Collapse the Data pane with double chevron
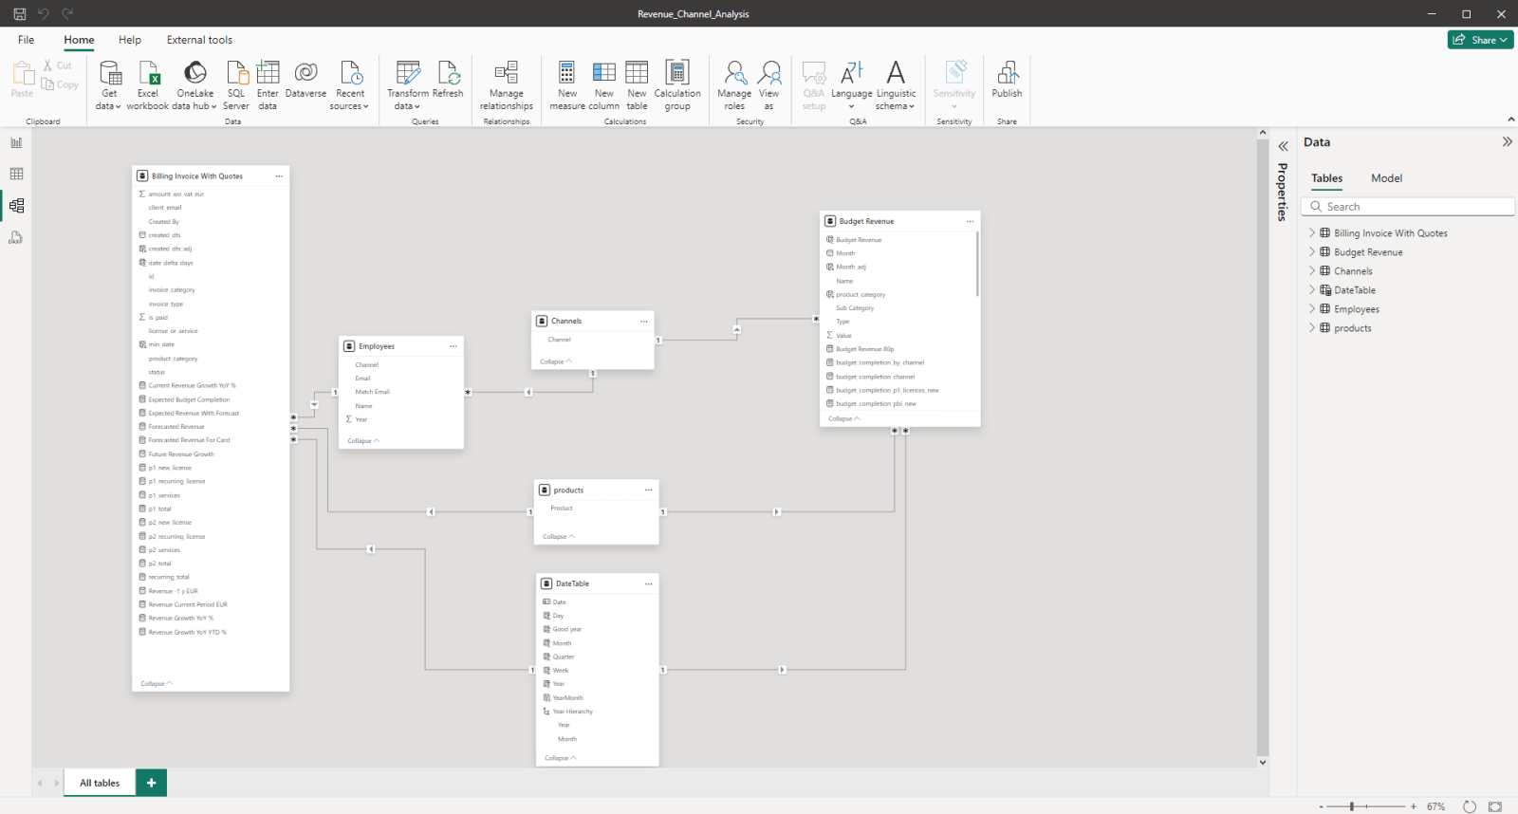 click(1507, 141)
